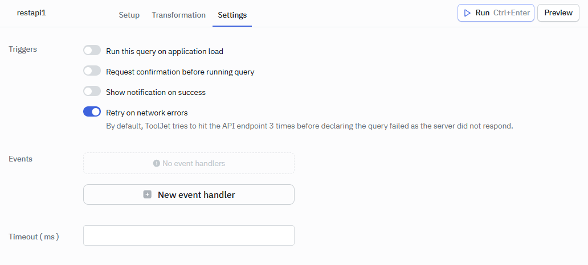Click the Run play triangle icon
588x265 pixels.
click(467, 13)
